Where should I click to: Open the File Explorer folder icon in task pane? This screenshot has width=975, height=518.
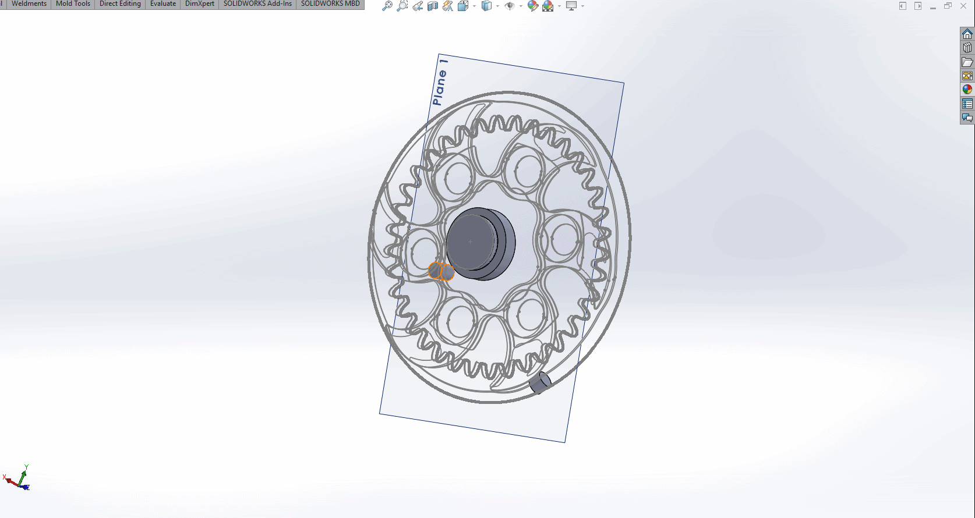coord(967,62)
